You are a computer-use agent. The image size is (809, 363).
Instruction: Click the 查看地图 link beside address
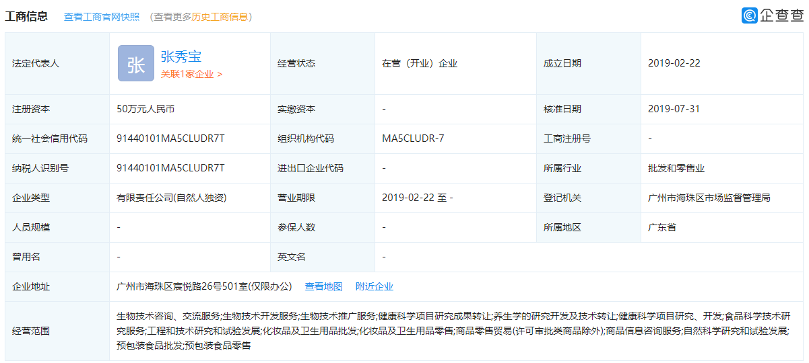tap(323, 286)
